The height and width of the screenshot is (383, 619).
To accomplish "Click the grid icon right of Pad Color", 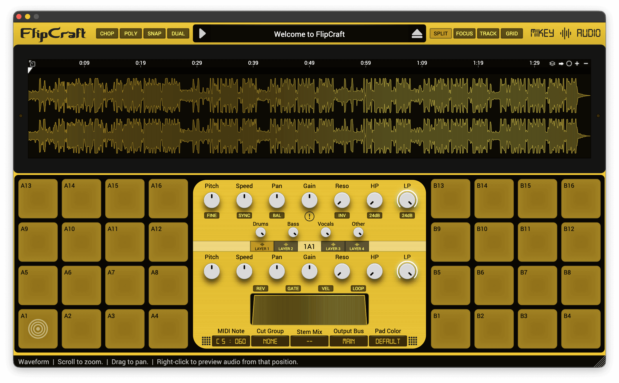I will pos(413,341).
